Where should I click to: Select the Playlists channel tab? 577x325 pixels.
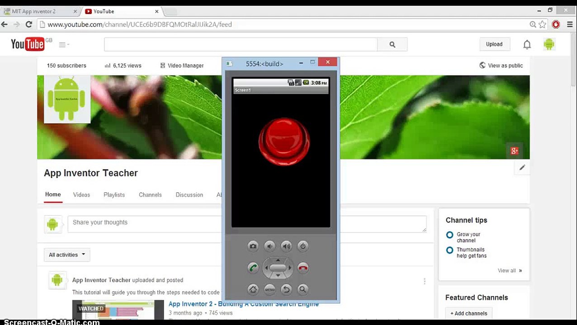click(114, 195)
